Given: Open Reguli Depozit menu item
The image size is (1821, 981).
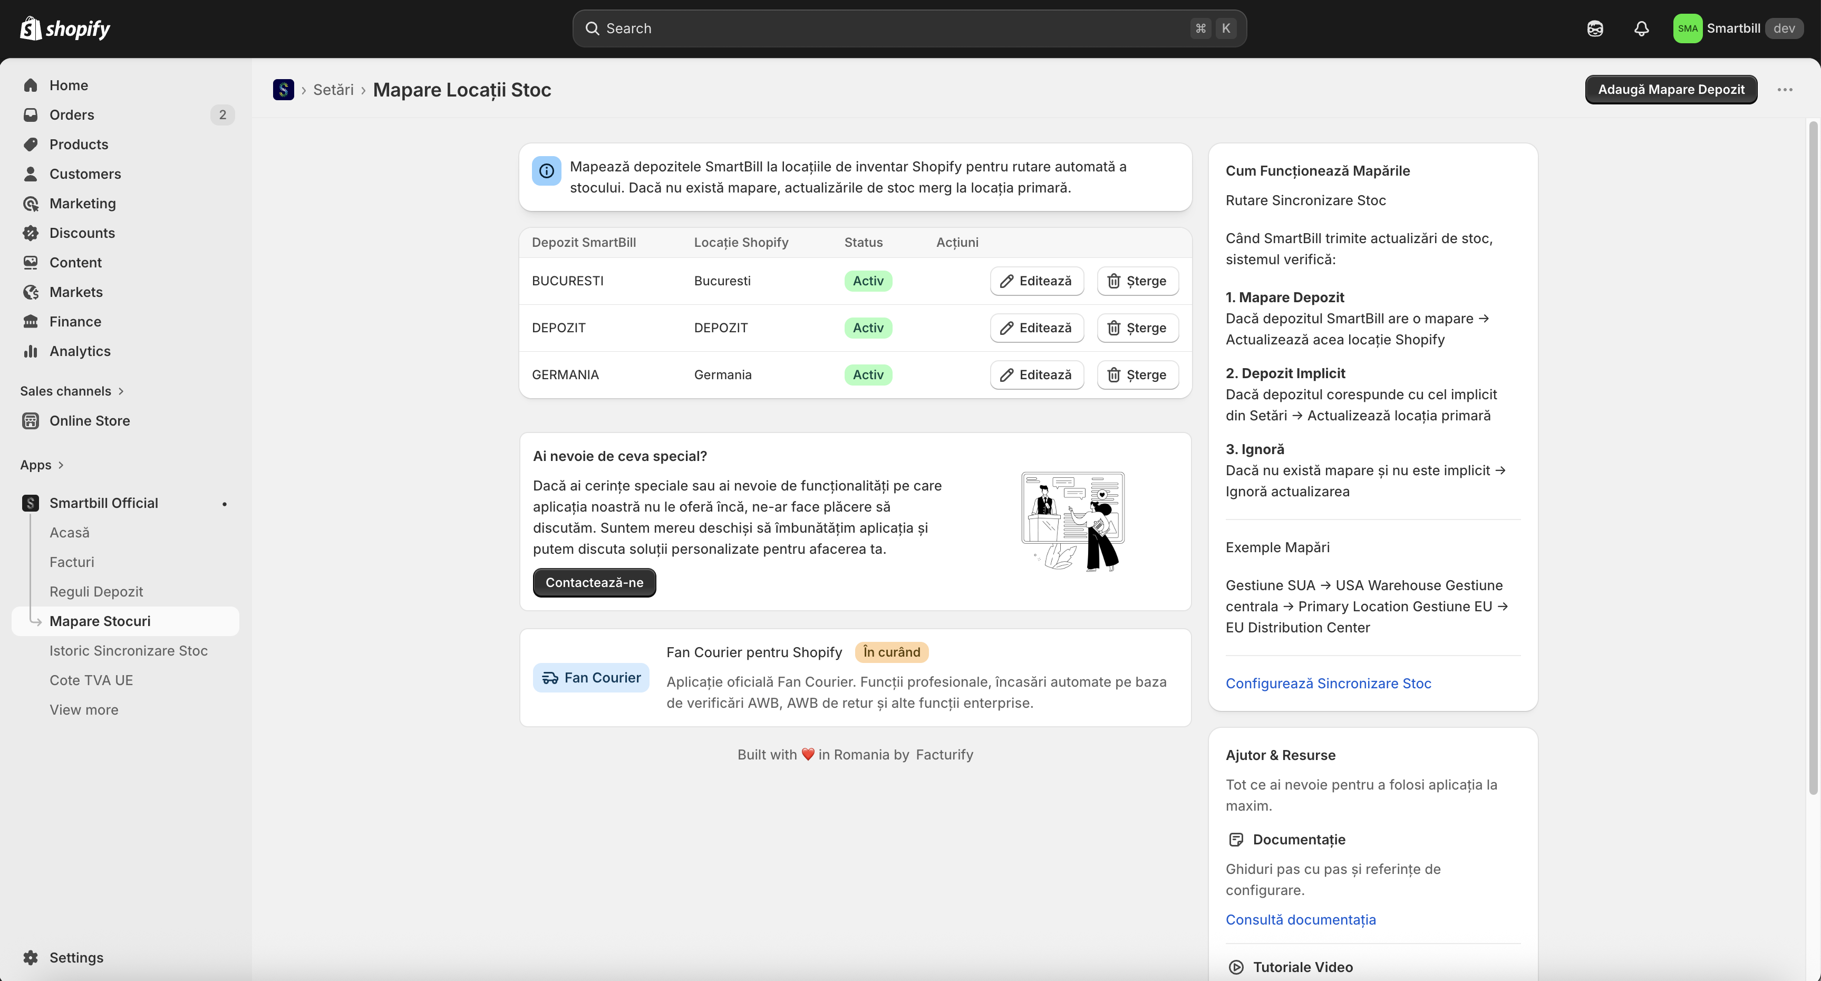Looking at the screenshot, I should [96, 591].
